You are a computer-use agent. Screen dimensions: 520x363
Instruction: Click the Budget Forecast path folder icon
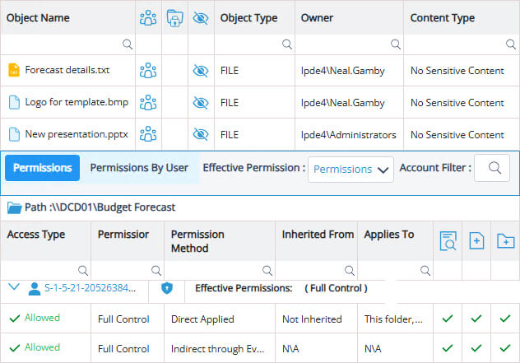(14, 207)
